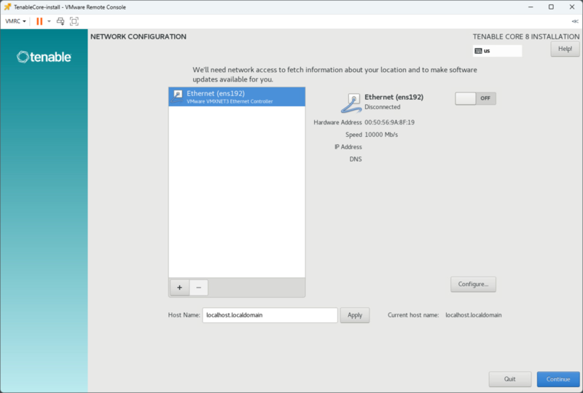Open installer Help!

click(565, 49)
